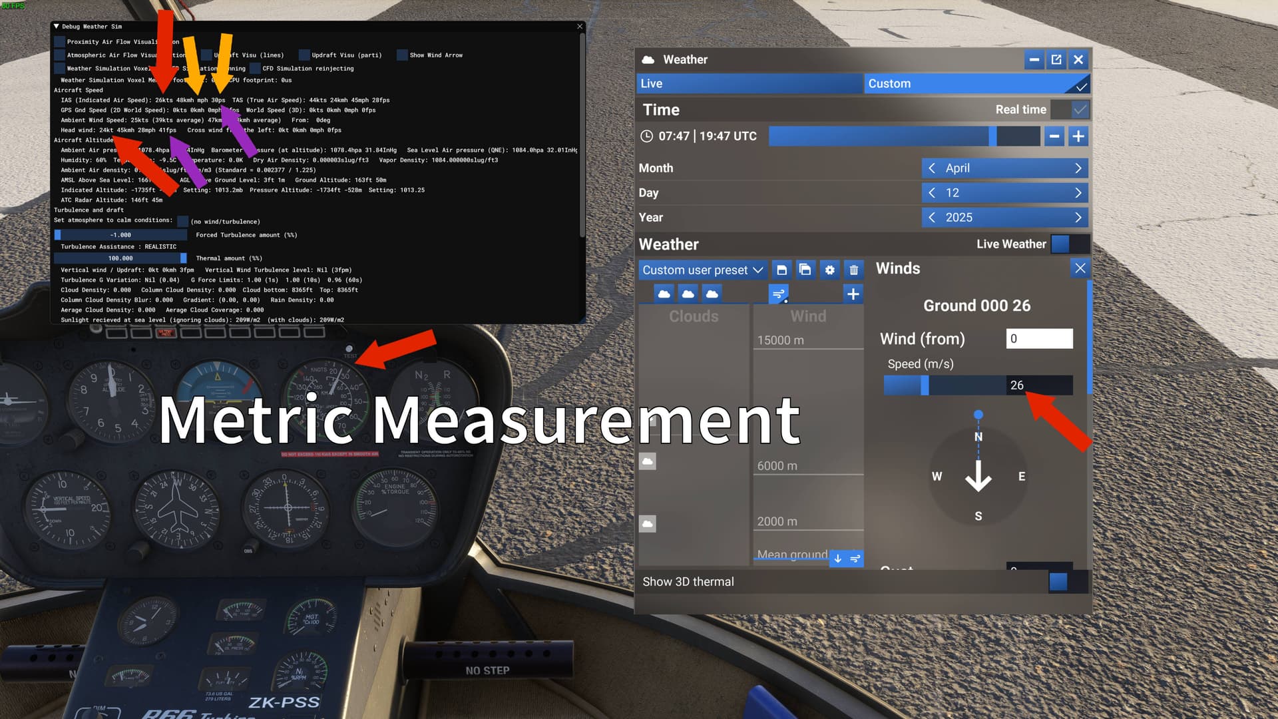Toggle Atmospheric Air Flow Visualisation checkbox

[x=60, y=55]
